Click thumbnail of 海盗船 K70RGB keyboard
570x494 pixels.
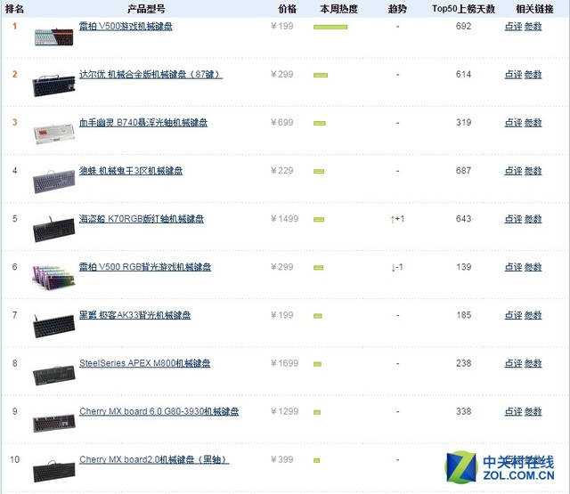(x=53, y=230)
